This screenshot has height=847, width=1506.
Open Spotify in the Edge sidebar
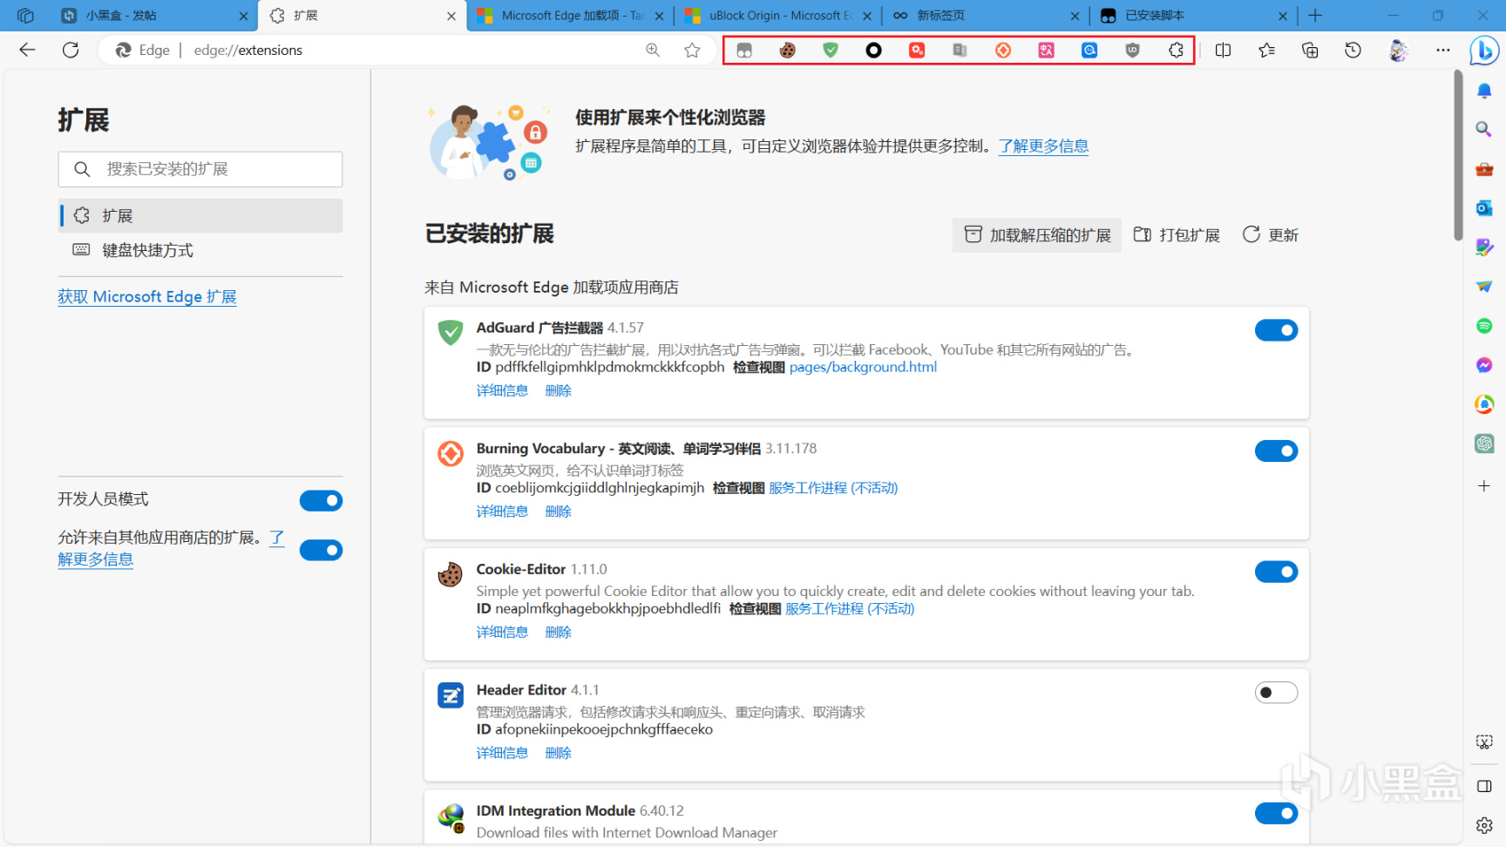click(x=1484, y=326)
